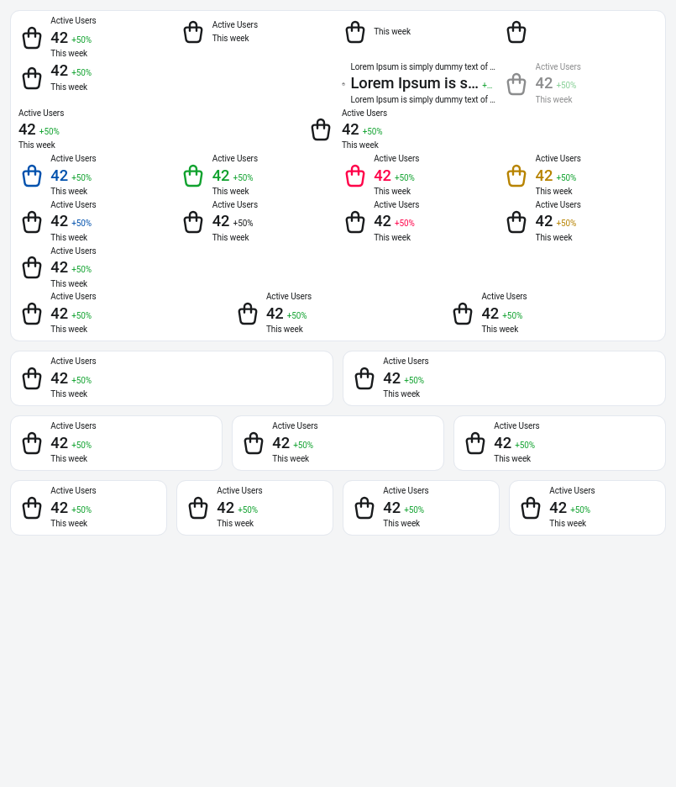The image size is (676, 787).
Task: Click the bag icon with no text beside it
Action: (x=516, y=32)
